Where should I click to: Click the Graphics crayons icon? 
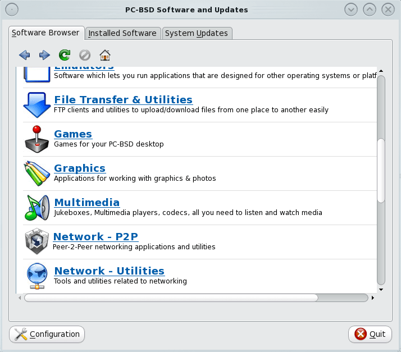click(37, 173)
